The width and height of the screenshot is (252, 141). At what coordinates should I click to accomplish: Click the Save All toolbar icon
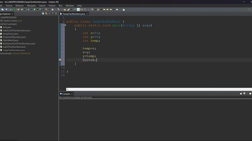(2, 9)
